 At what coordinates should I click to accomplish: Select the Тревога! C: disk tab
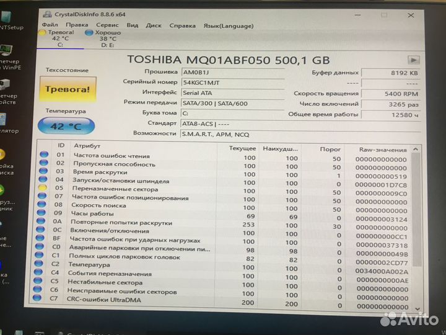[60, 38]
